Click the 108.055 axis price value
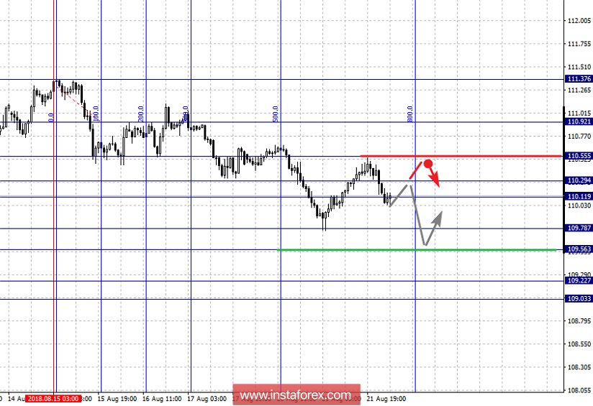 (x=579, y=390)
